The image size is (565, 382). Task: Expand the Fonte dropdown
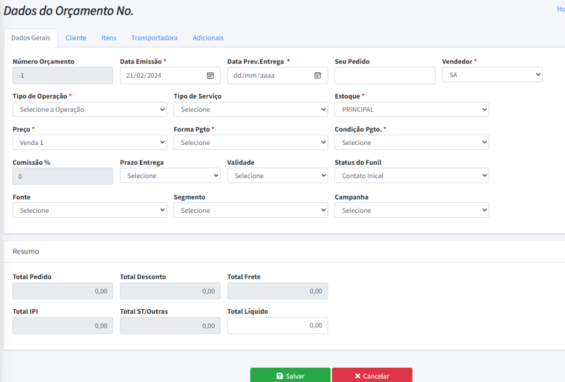tap(90, 210)
